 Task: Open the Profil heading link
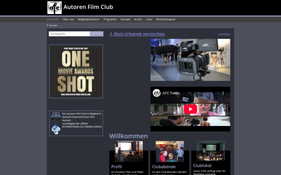click(x=116, y=167)
